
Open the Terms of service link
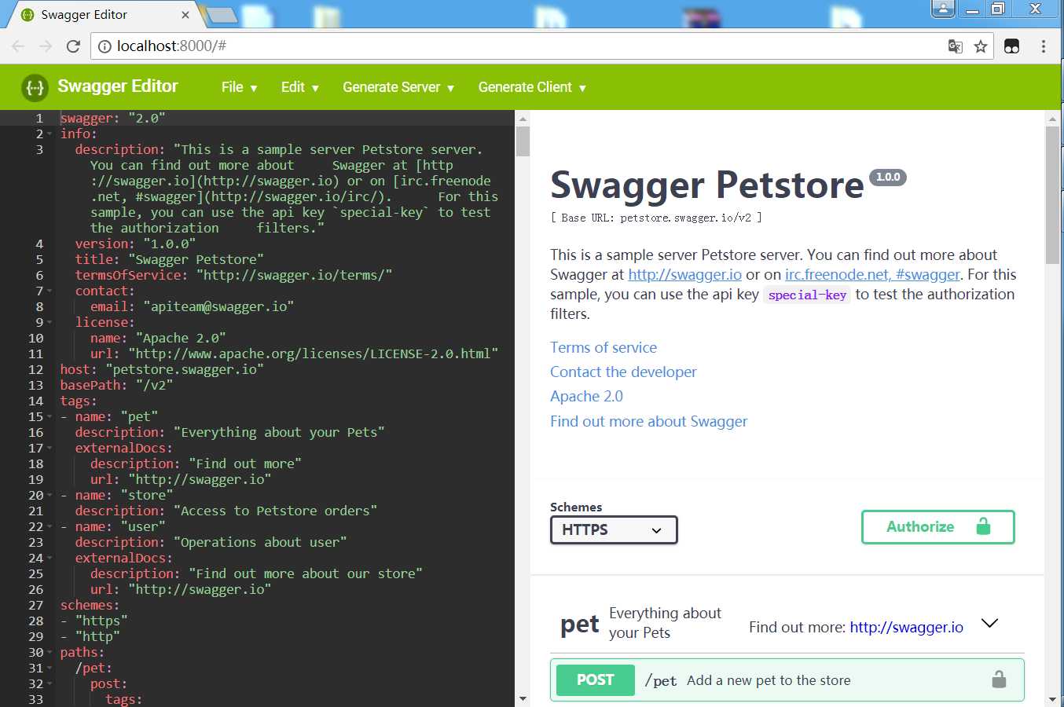604,347
